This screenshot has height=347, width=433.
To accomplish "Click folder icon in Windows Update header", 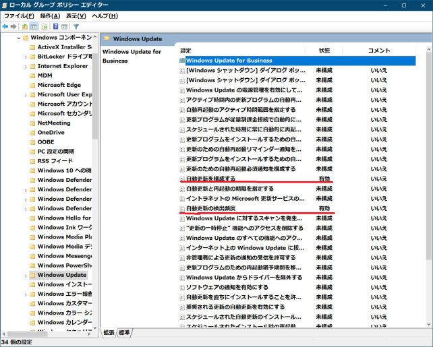I will pos(107,38).
